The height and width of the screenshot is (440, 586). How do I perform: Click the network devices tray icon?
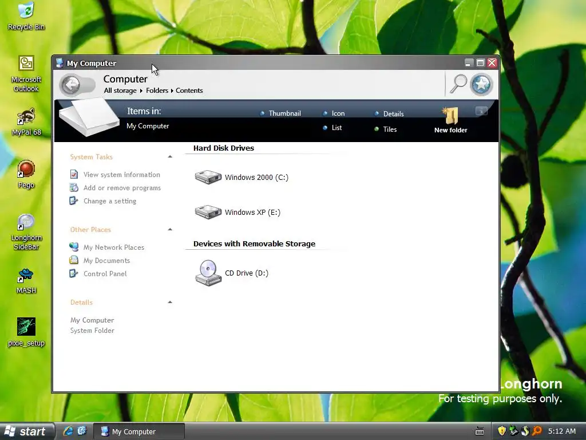pyautogui.click(x=513, y=431)
